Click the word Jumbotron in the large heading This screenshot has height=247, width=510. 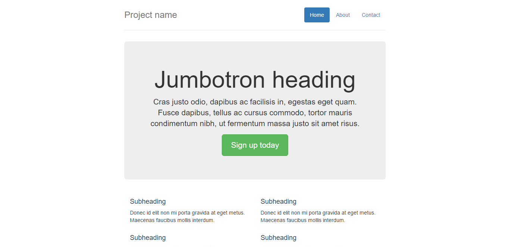point(209,80)
